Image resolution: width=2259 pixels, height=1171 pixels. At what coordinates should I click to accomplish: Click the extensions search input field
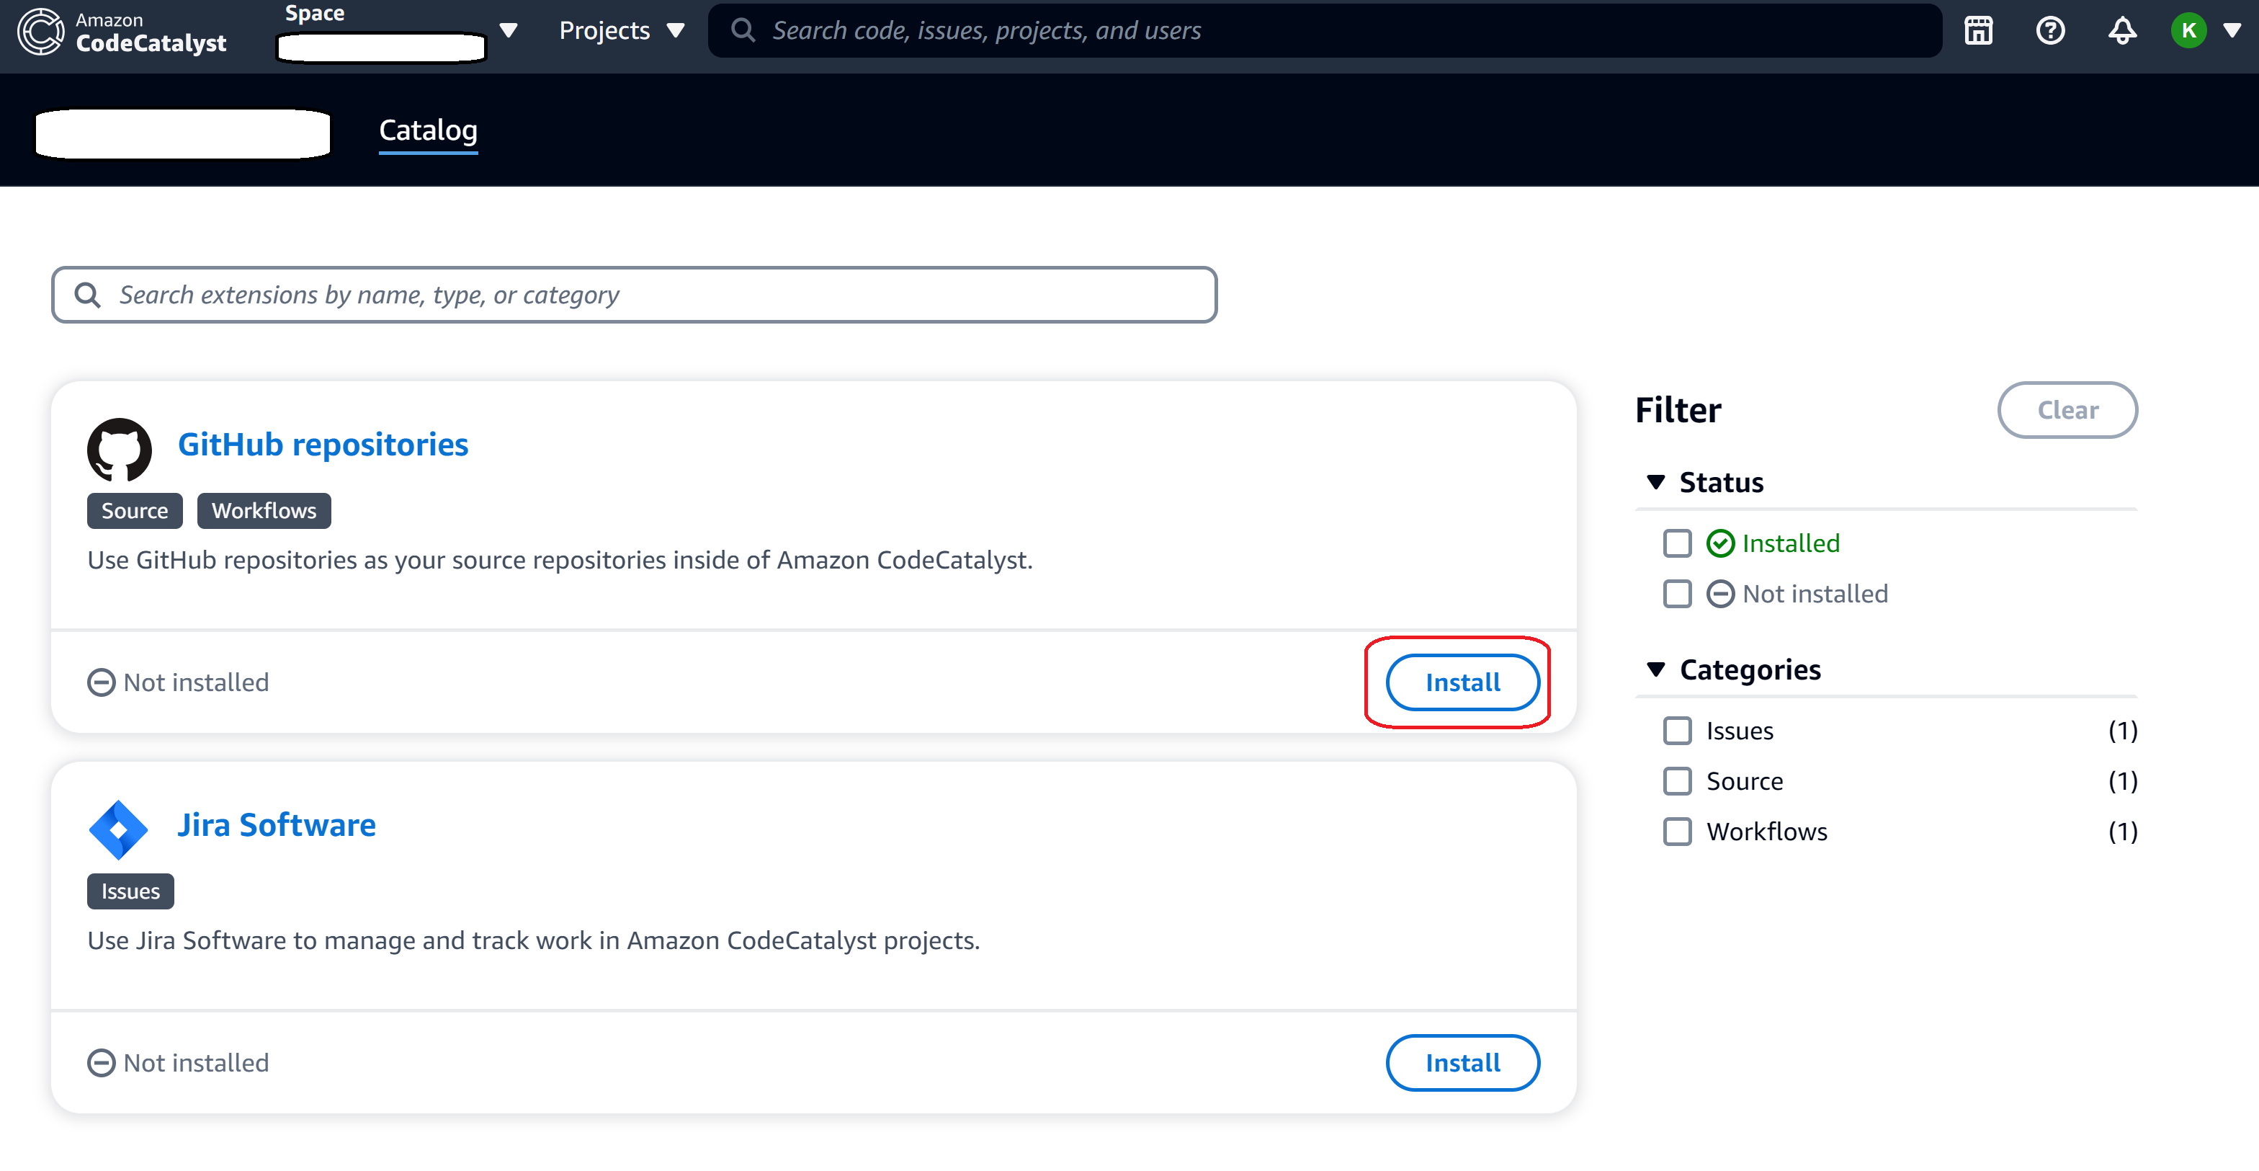click(x=614, y=295)
